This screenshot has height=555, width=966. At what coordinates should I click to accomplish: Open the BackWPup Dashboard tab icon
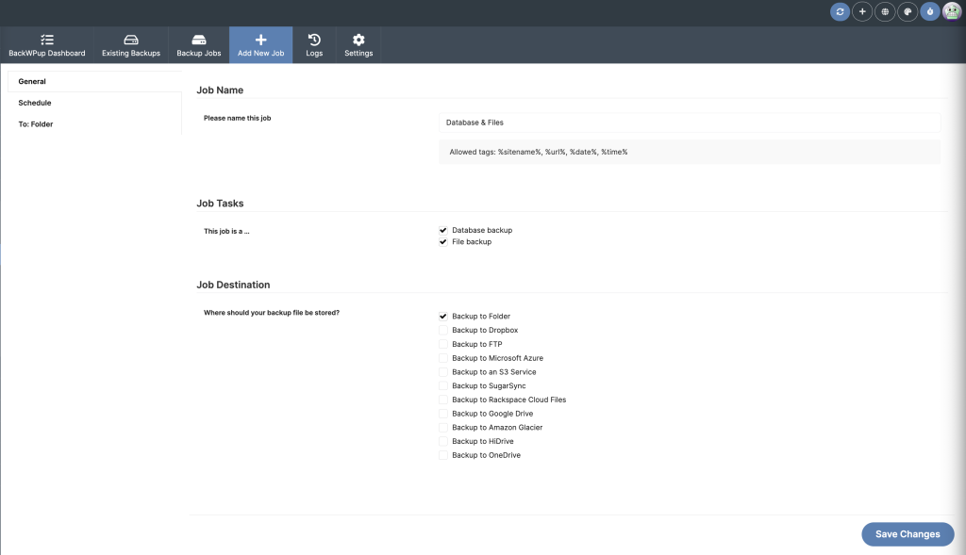tap(47, 38)
